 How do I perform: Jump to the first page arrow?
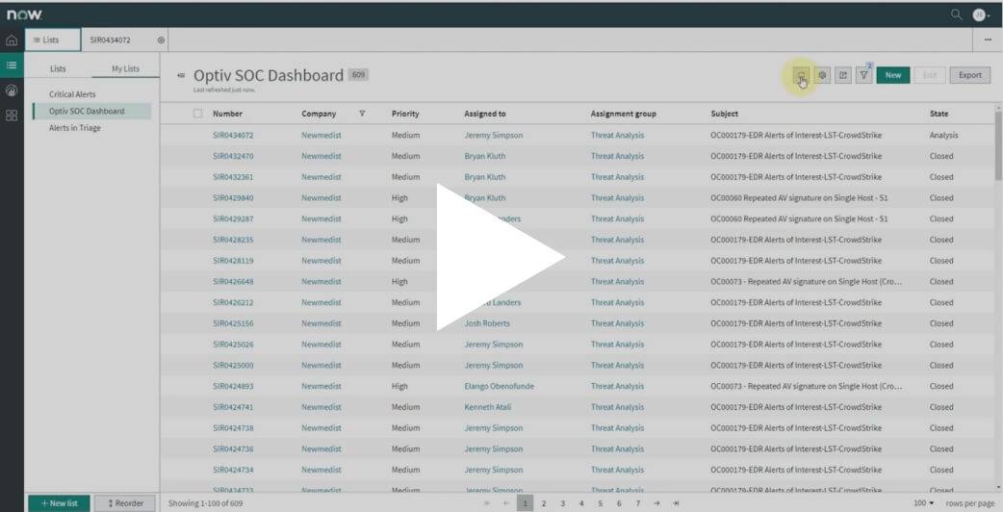(x=487, y=503)
